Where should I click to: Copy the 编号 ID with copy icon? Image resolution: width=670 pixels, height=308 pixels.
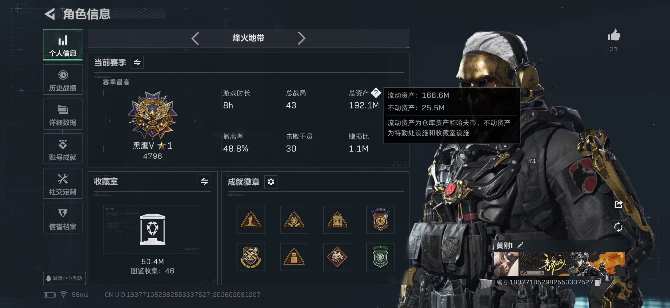(598, 282)
